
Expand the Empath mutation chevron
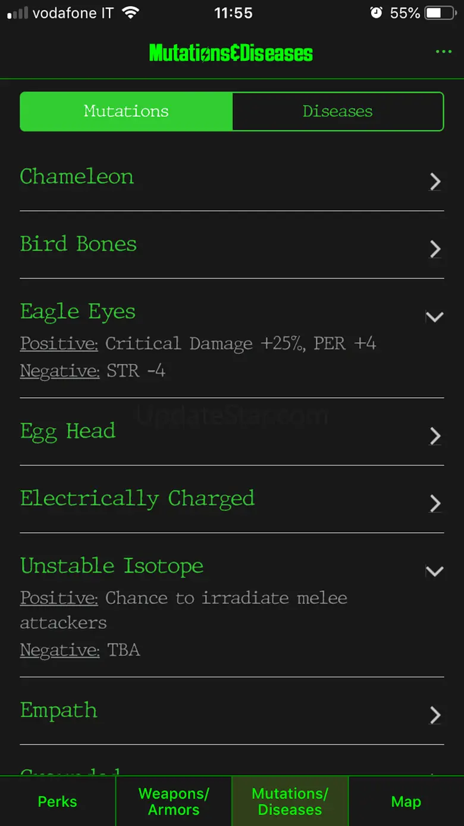pos(435,715)
